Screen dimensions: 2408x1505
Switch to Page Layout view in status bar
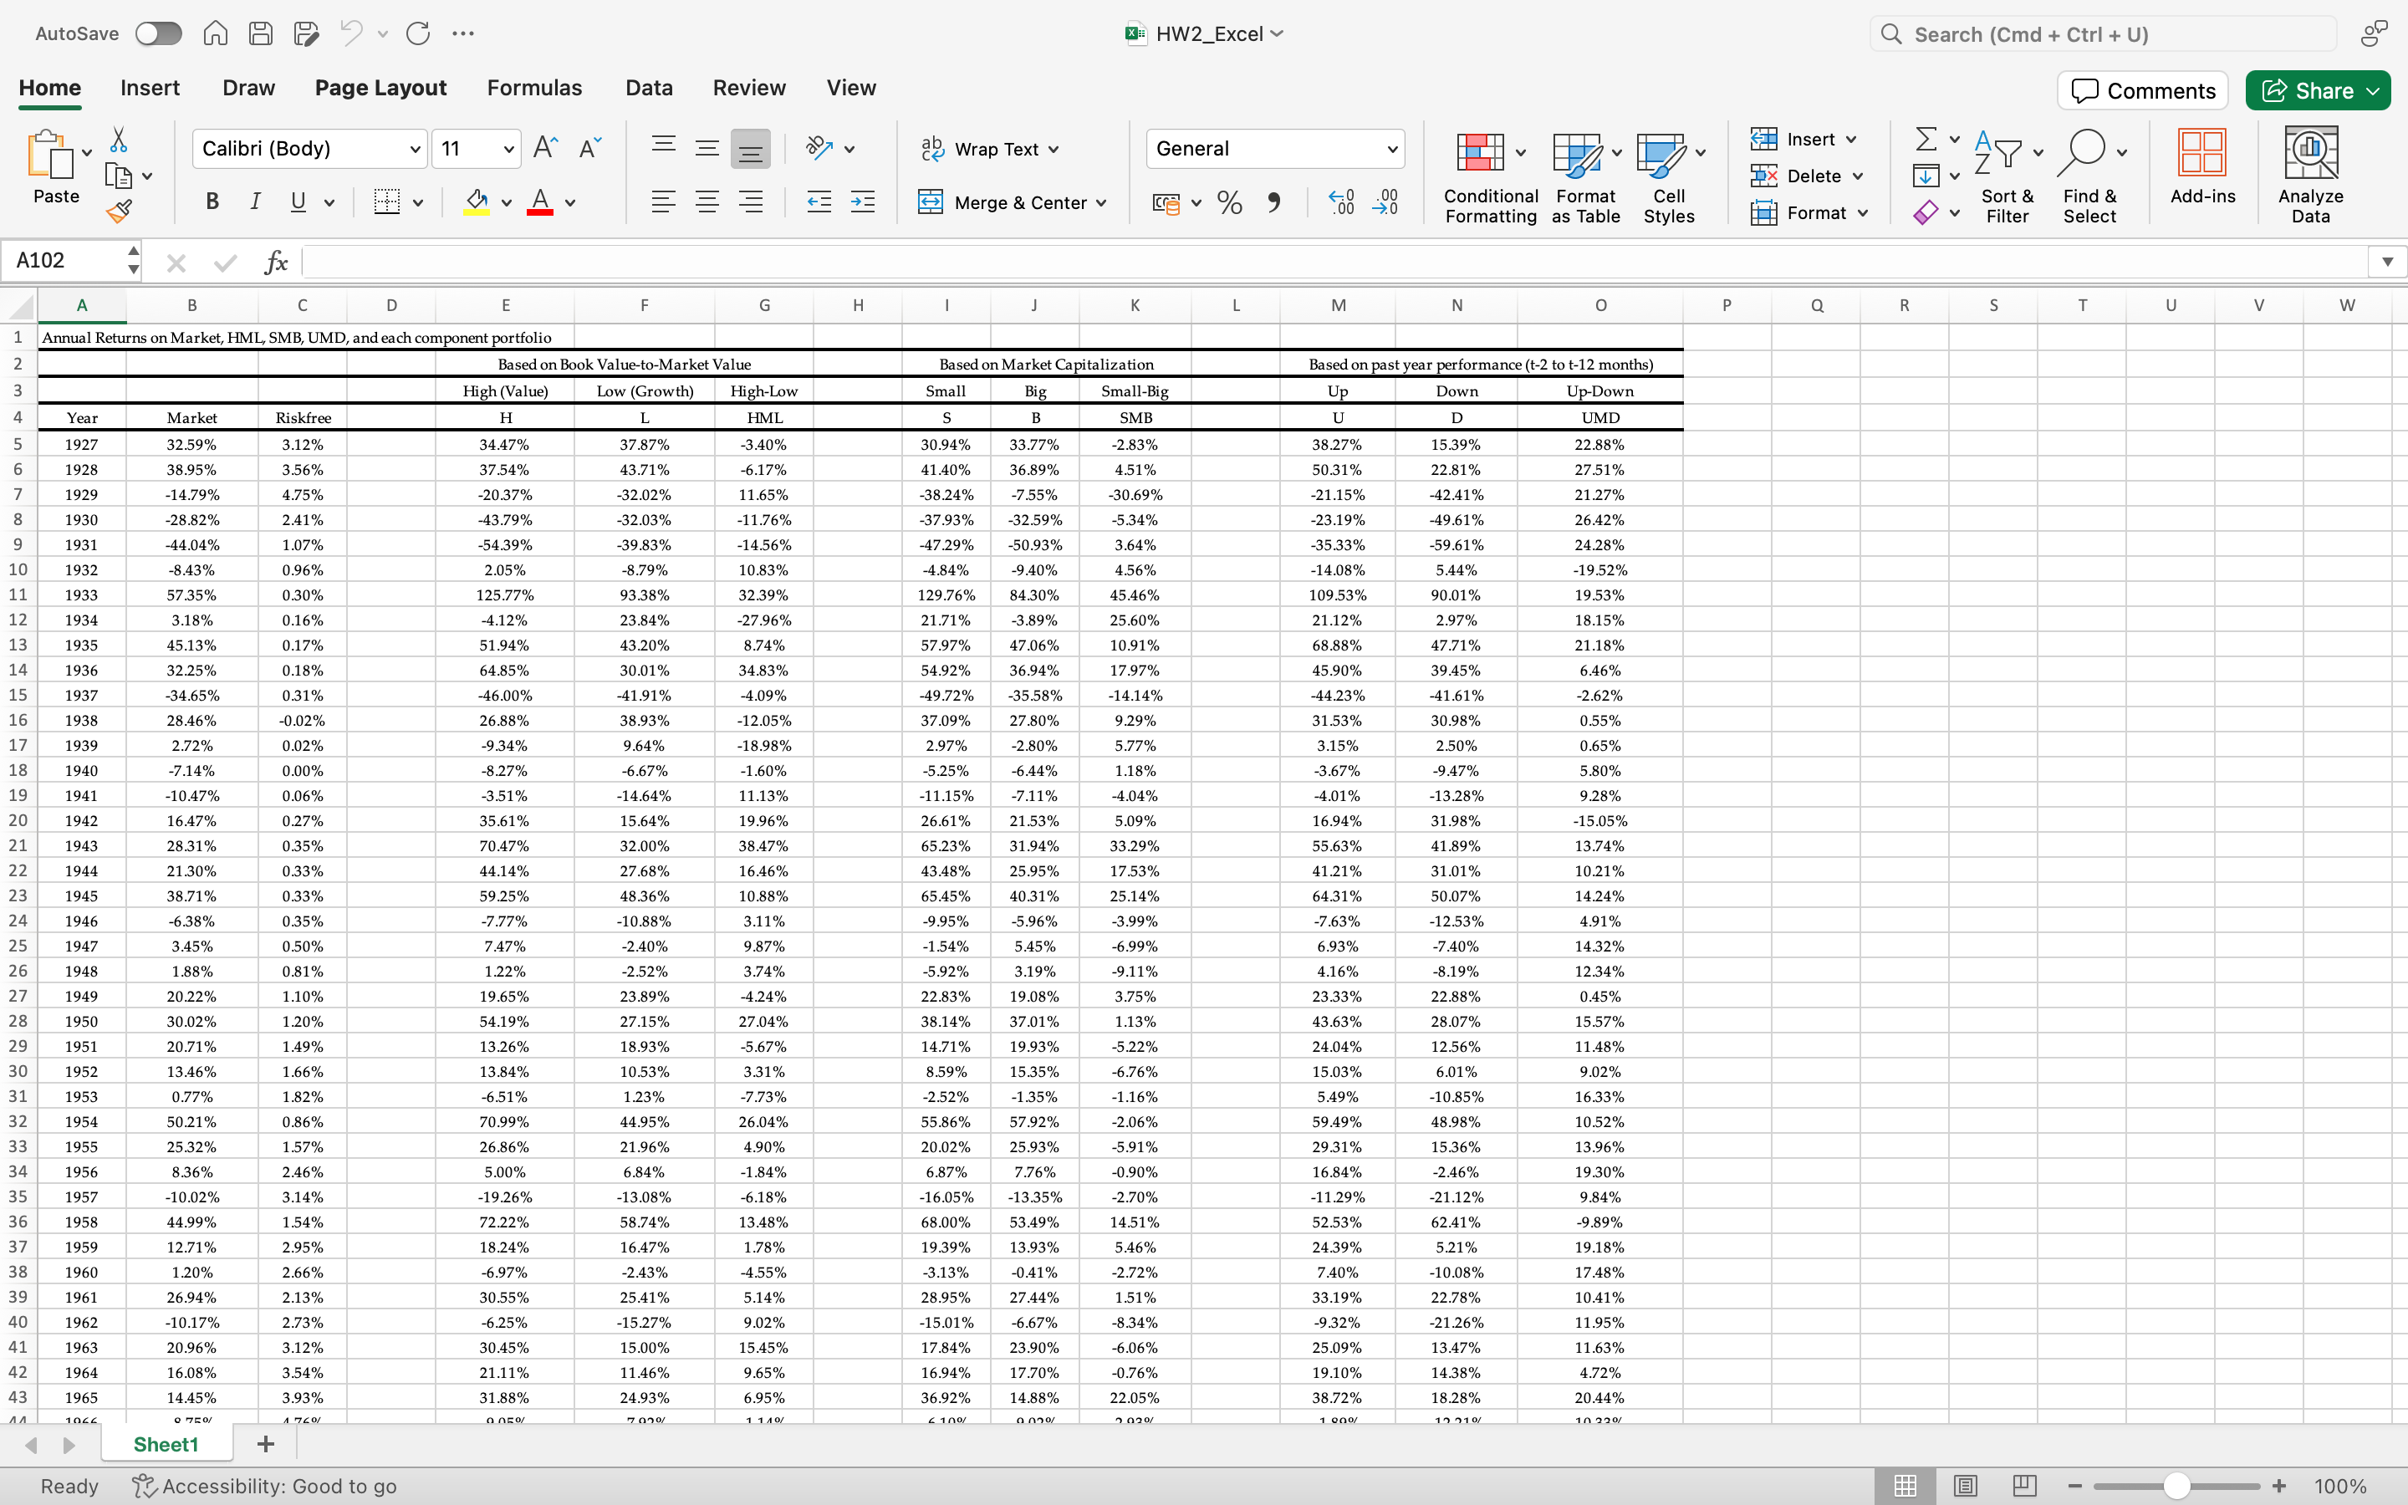coord(1965,1485)
